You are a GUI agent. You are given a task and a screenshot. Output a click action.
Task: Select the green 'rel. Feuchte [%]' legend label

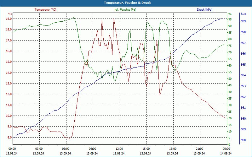pyautogui.click(x=125, y=10)
